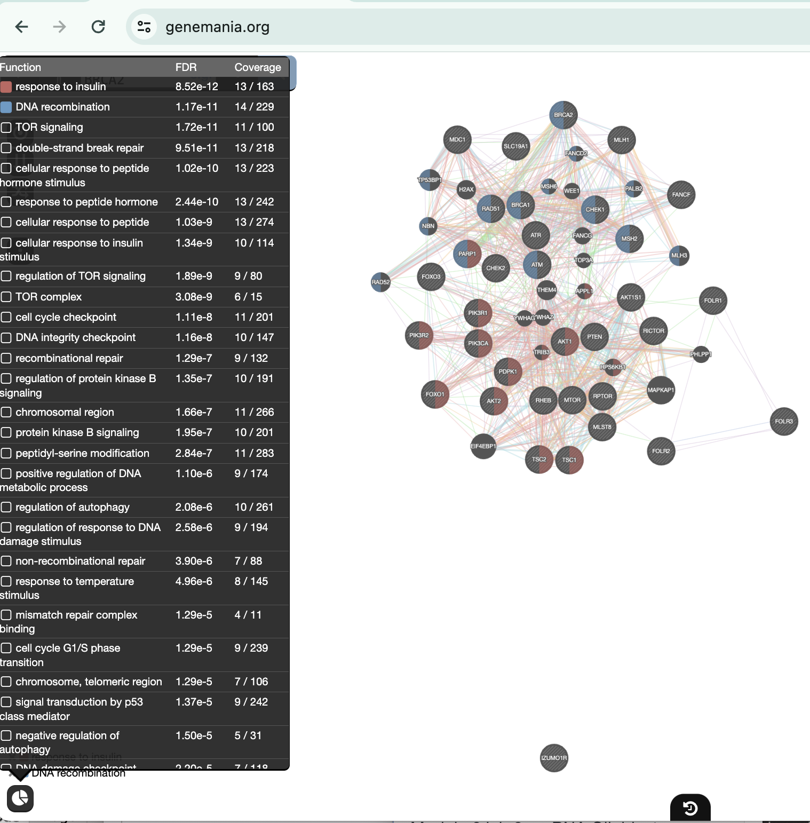Click the browser back arrow
The height and width of the screenshot is (823, 810).
pyautogui.click(x=22, y=27)
